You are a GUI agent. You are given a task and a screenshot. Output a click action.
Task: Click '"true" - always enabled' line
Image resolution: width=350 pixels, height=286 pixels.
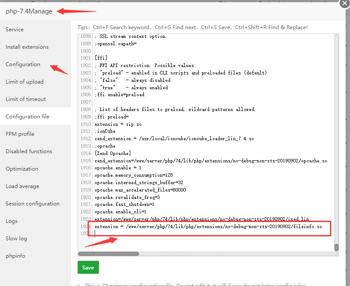coord(131,87)
